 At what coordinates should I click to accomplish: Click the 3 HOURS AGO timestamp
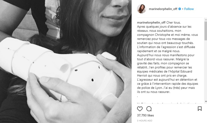click(x=144, y=120)
